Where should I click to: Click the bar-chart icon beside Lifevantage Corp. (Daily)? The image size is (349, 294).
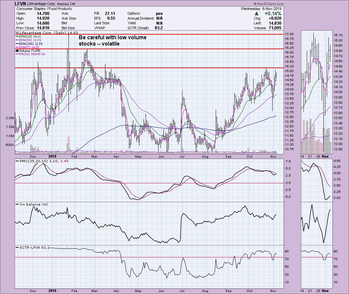[17, 33]
